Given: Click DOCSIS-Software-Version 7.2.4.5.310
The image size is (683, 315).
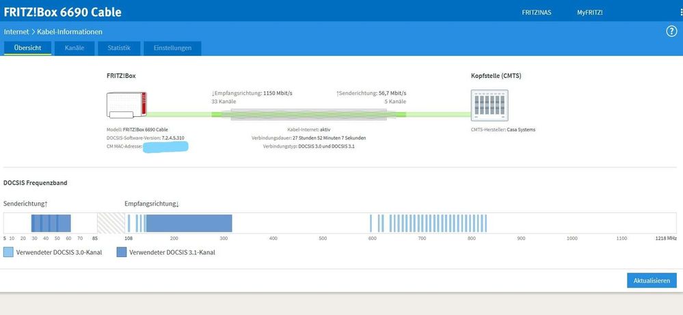Looking at the screenshot, I should coord(146,138).
